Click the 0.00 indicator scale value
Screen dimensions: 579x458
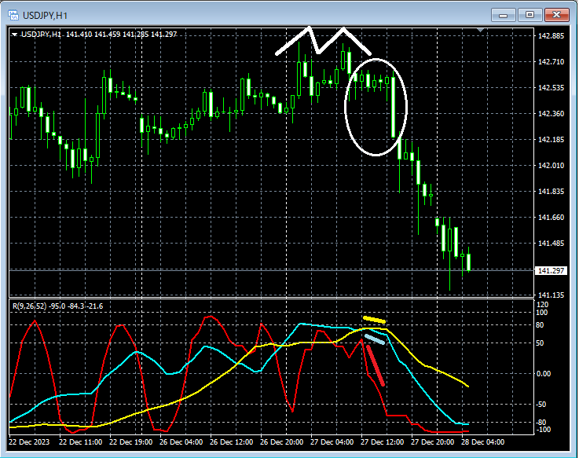(543, 374)
